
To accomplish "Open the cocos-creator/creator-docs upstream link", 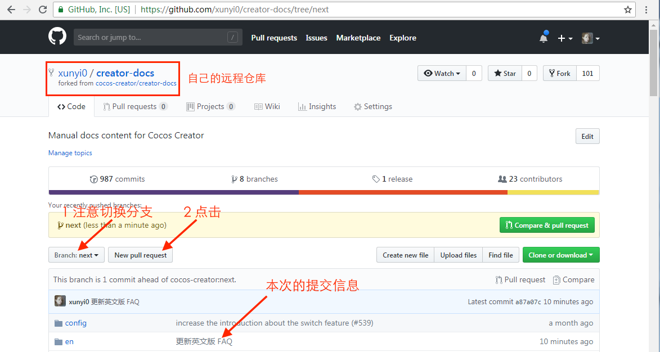I will (136, 83).
